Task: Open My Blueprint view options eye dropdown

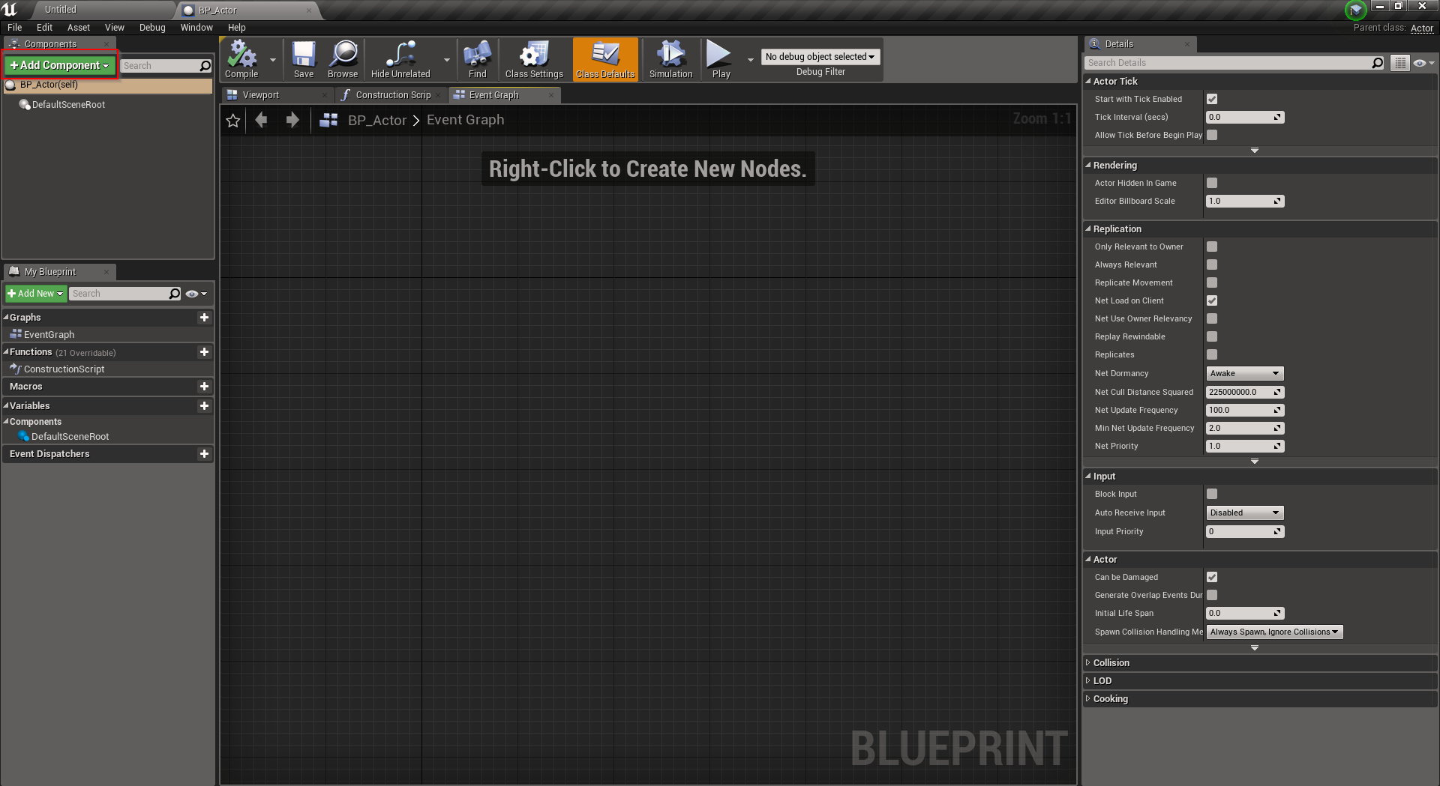Action: pos(196,294)
